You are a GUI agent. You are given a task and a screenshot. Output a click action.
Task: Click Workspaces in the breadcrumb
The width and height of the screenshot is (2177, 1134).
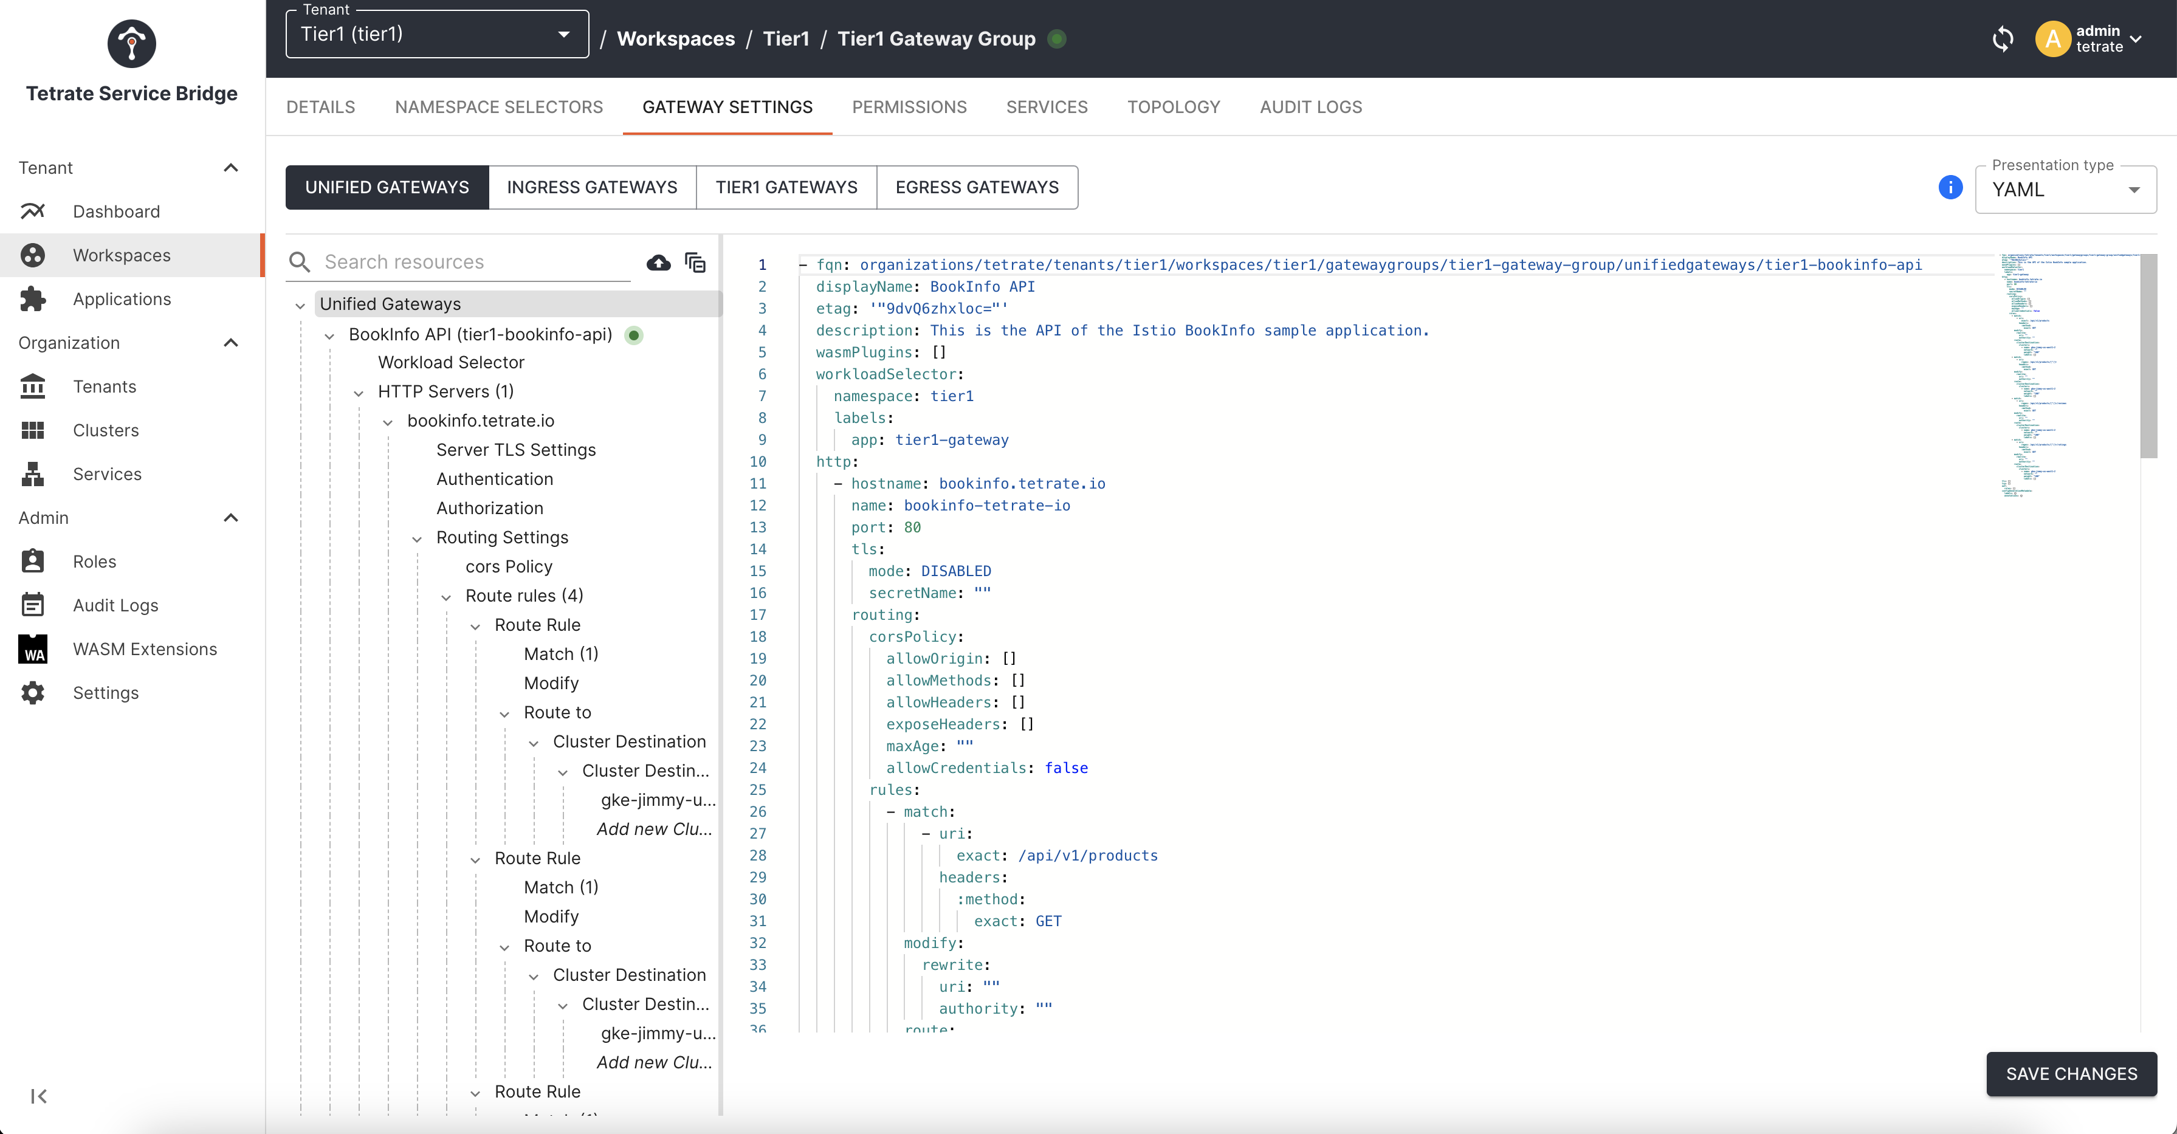pyautogui.click(x=675, y=39)
